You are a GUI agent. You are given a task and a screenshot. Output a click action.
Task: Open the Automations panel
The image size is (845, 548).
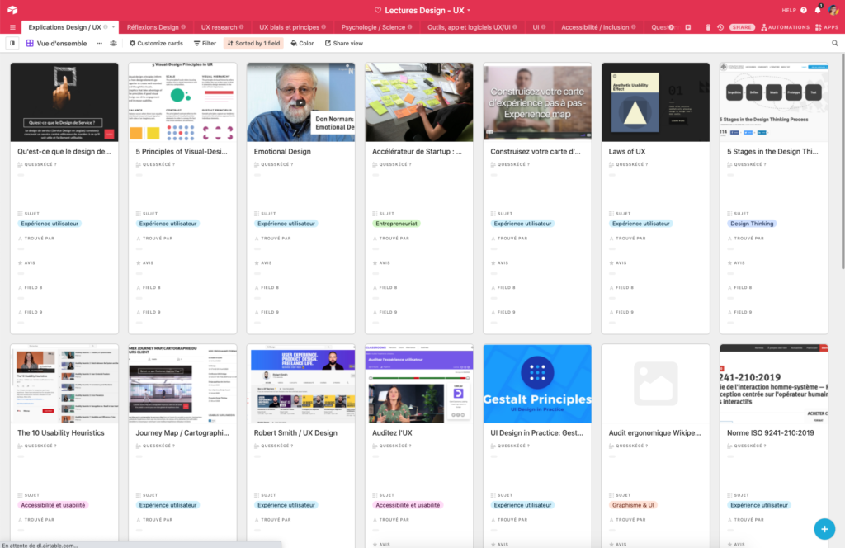click(x=786, y=27)
